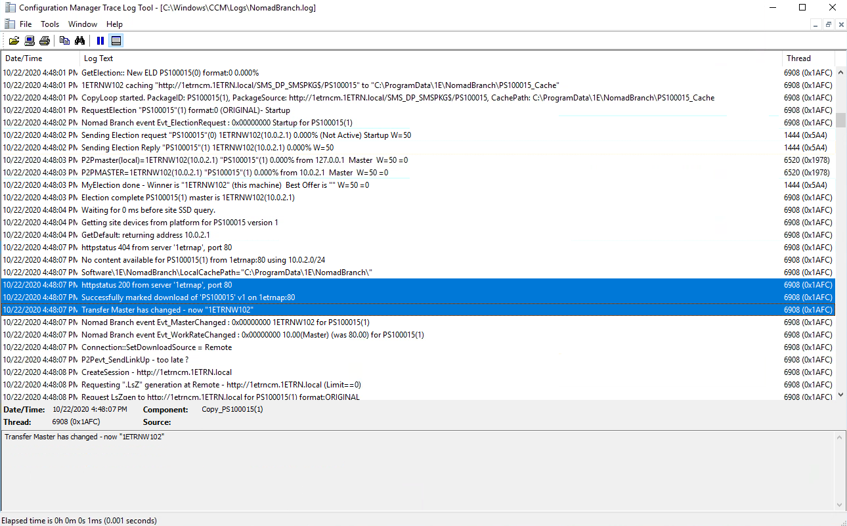Open the Help menu
The width and height of the screenshot is (847, 526).
(114, 24)
